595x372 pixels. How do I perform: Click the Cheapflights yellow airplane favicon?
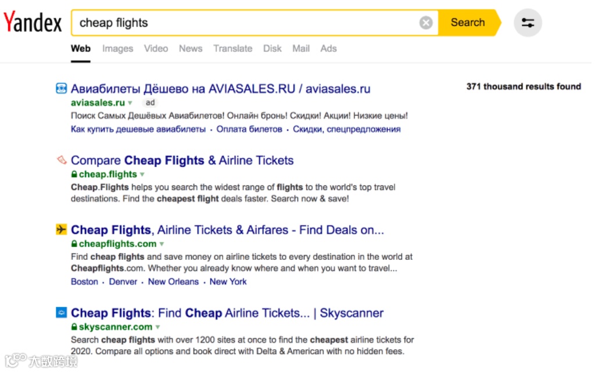61,230
